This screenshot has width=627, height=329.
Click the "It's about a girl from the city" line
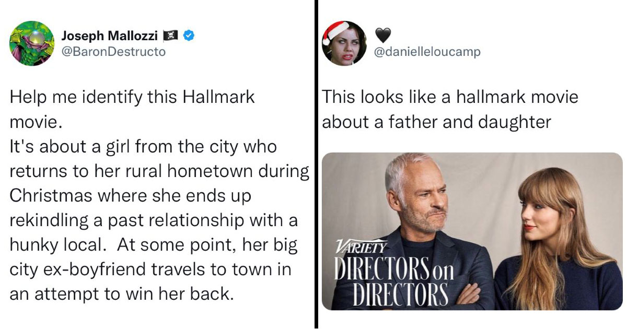point(143,147)
